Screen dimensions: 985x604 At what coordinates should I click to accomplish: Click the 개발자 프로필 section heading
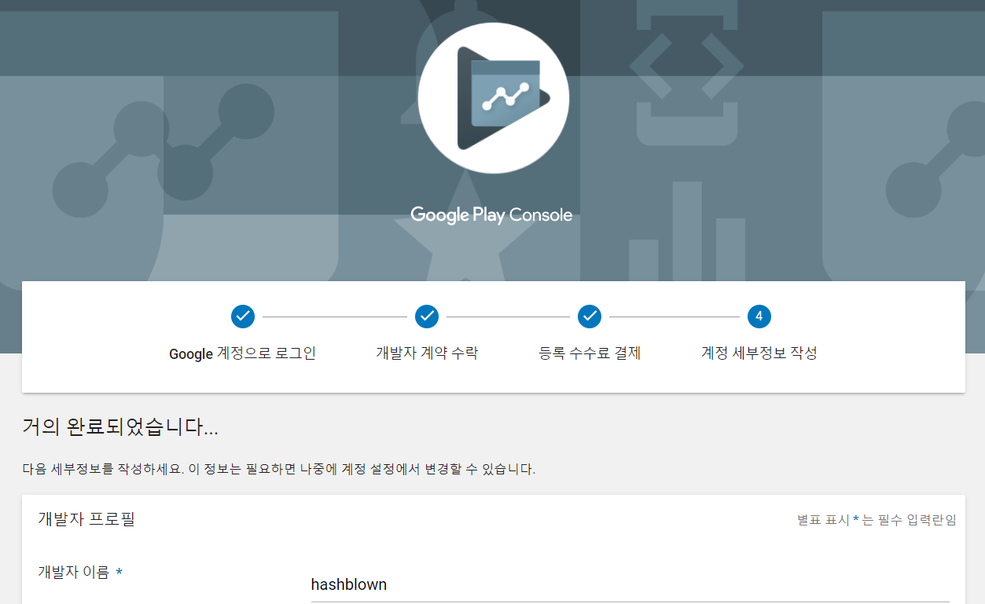[86, 519]
